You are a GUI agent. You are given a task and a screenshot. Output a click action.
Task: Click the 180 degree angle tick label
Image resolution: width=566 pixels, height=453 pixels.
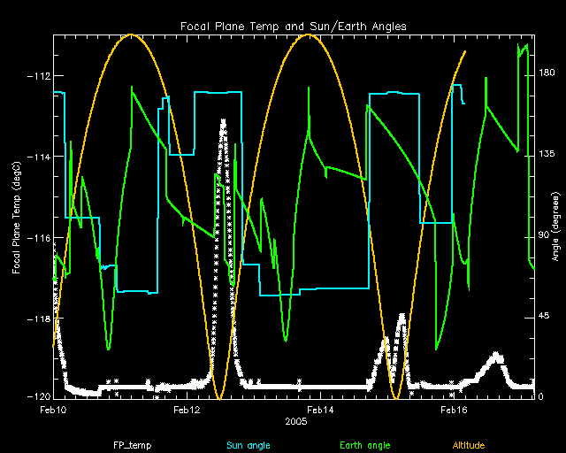pyautogui.click(x=534, y=74)
